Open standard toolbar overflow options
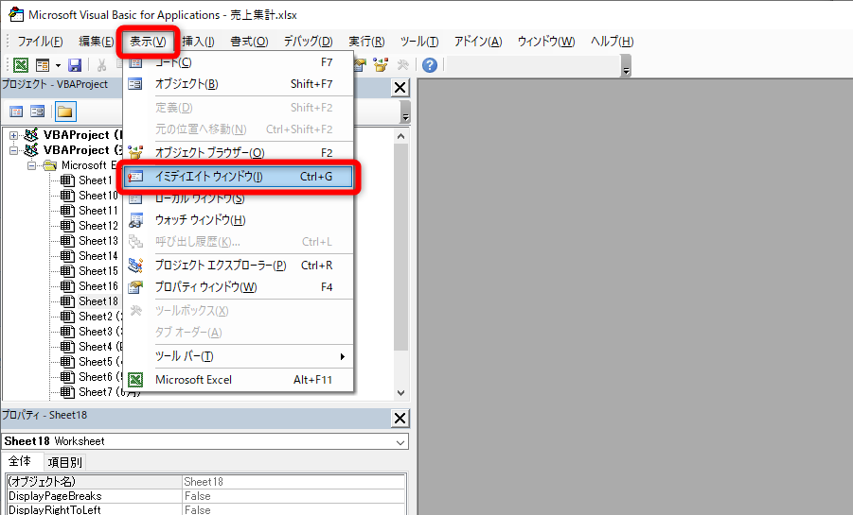This screenshot has width=853, height=515. pyautogui.click(x=626, y=66)
